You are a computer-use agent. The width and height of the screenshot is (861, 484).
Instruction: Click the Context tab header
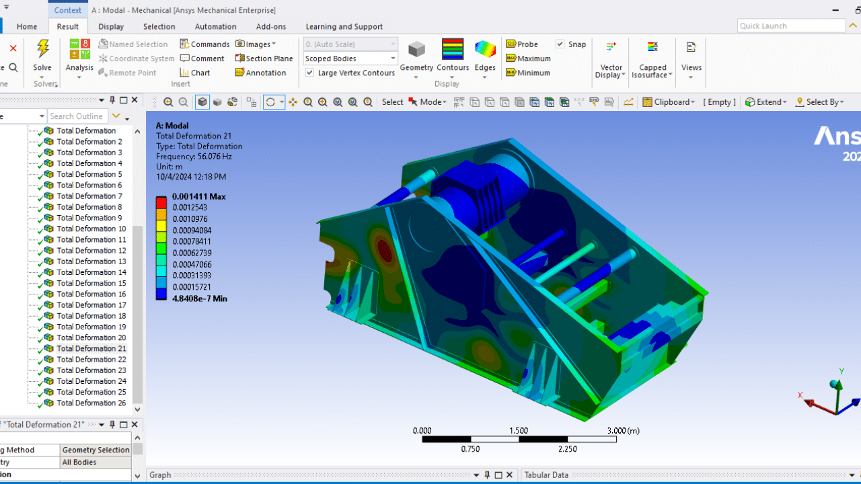point(68,10)
